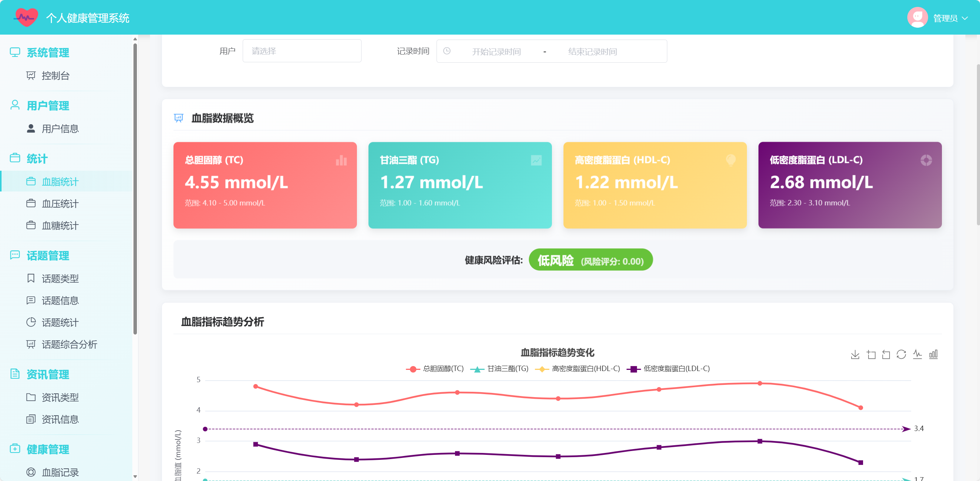Screen dimensions: 980x481
Task: Open the 管理员 account dropdown
Action: [x=950, y=18]
